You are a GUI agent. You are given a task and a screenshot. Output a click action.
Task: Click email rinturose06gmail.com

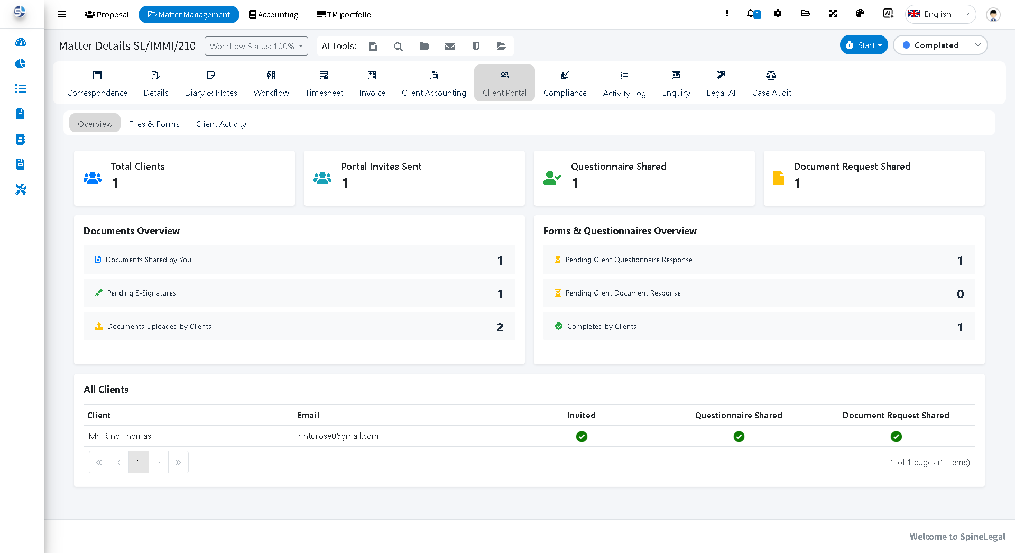coord(338,436)
